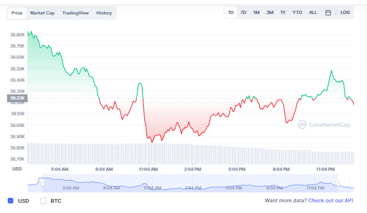Open the TradingView tab
Viewport: 367px width, 213px height.
pos(75,13)
